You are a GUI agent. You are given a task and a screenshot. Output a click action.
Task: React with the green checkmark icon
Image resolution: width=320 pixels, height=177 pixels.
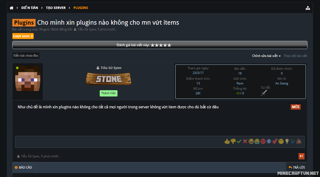239,142
